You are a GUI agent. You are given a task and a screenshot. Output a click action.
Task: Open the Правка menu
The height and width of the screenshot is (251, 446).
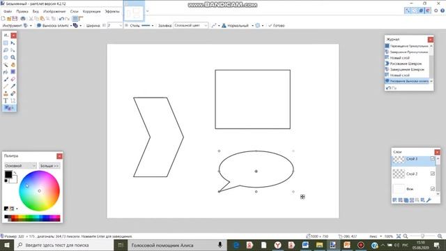[22, 11]
